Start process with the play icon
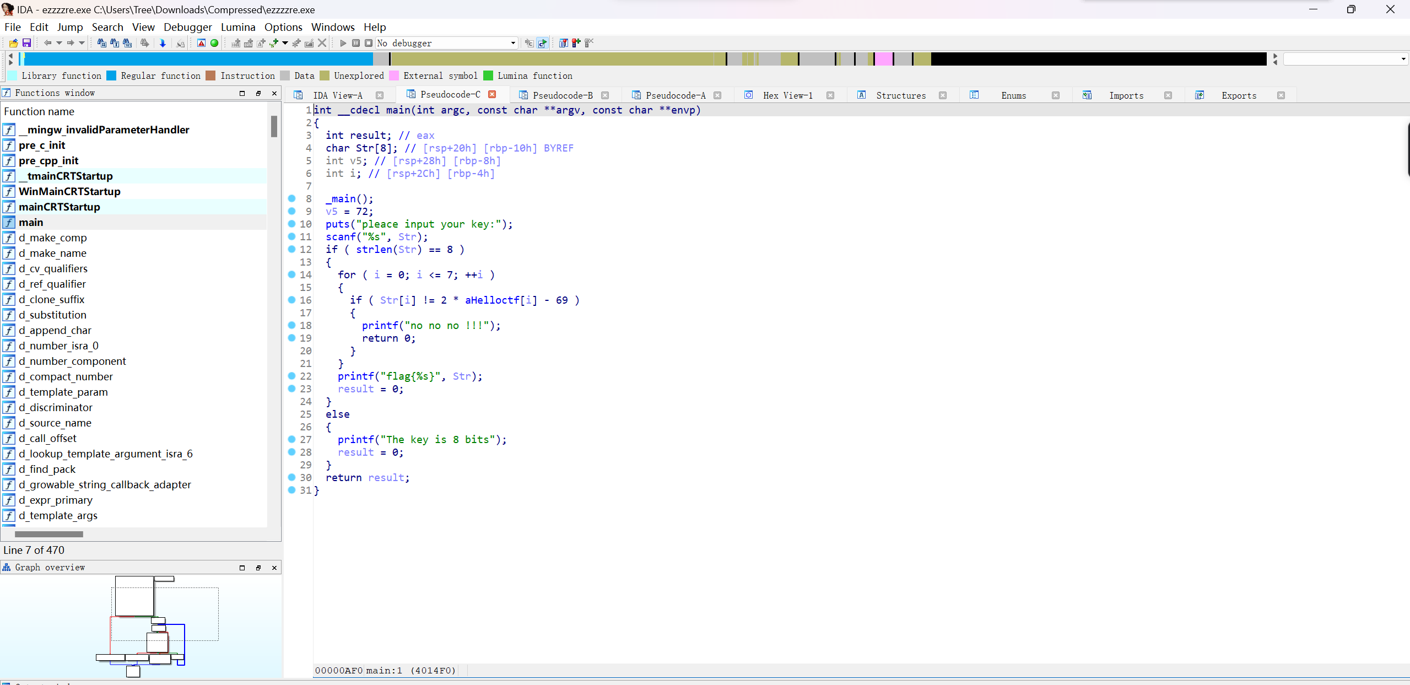 343,43
